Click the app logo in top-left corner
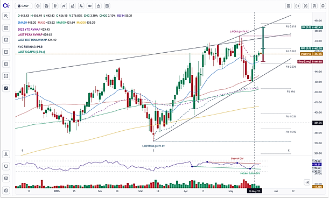 (6, 6)
